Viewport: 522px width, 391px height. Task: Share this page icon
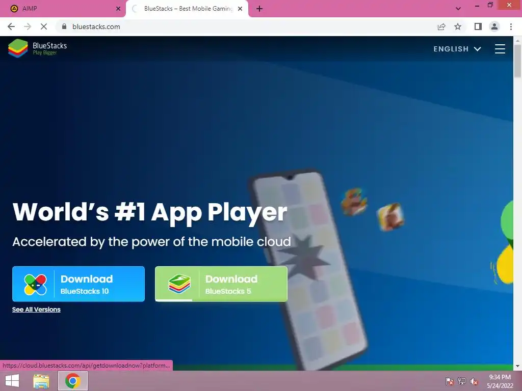(441, 26)
